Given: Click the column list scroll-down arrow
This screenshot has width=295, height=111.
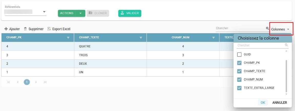Looking at the screenshot, I should [286, 94].
